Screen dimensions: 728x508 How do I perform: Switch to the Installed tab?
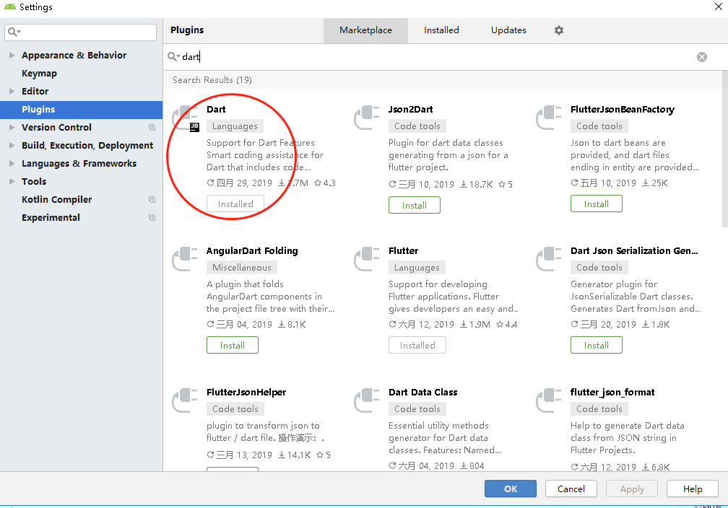tap(441, 30)
